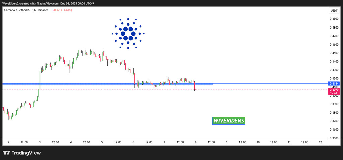This screenshot has width=343, height=160.
Task: Click the bold date label 8 on the time axis
Action: tap(196, 142)
